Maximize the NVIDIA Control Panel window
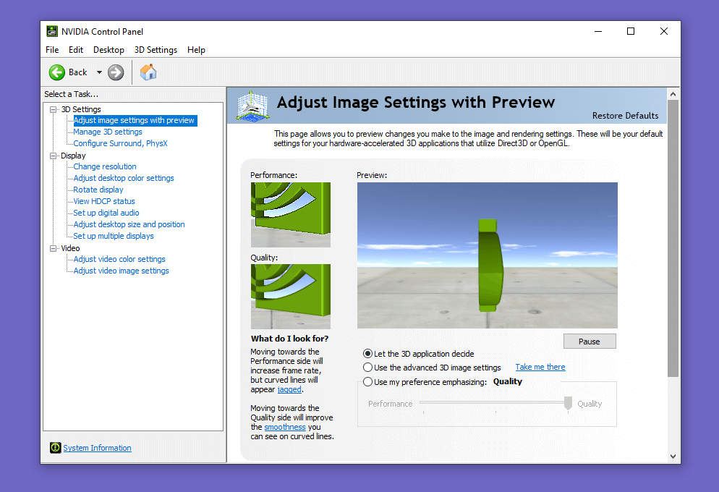Screen dimensions: 719x492 tap(631, 31)
